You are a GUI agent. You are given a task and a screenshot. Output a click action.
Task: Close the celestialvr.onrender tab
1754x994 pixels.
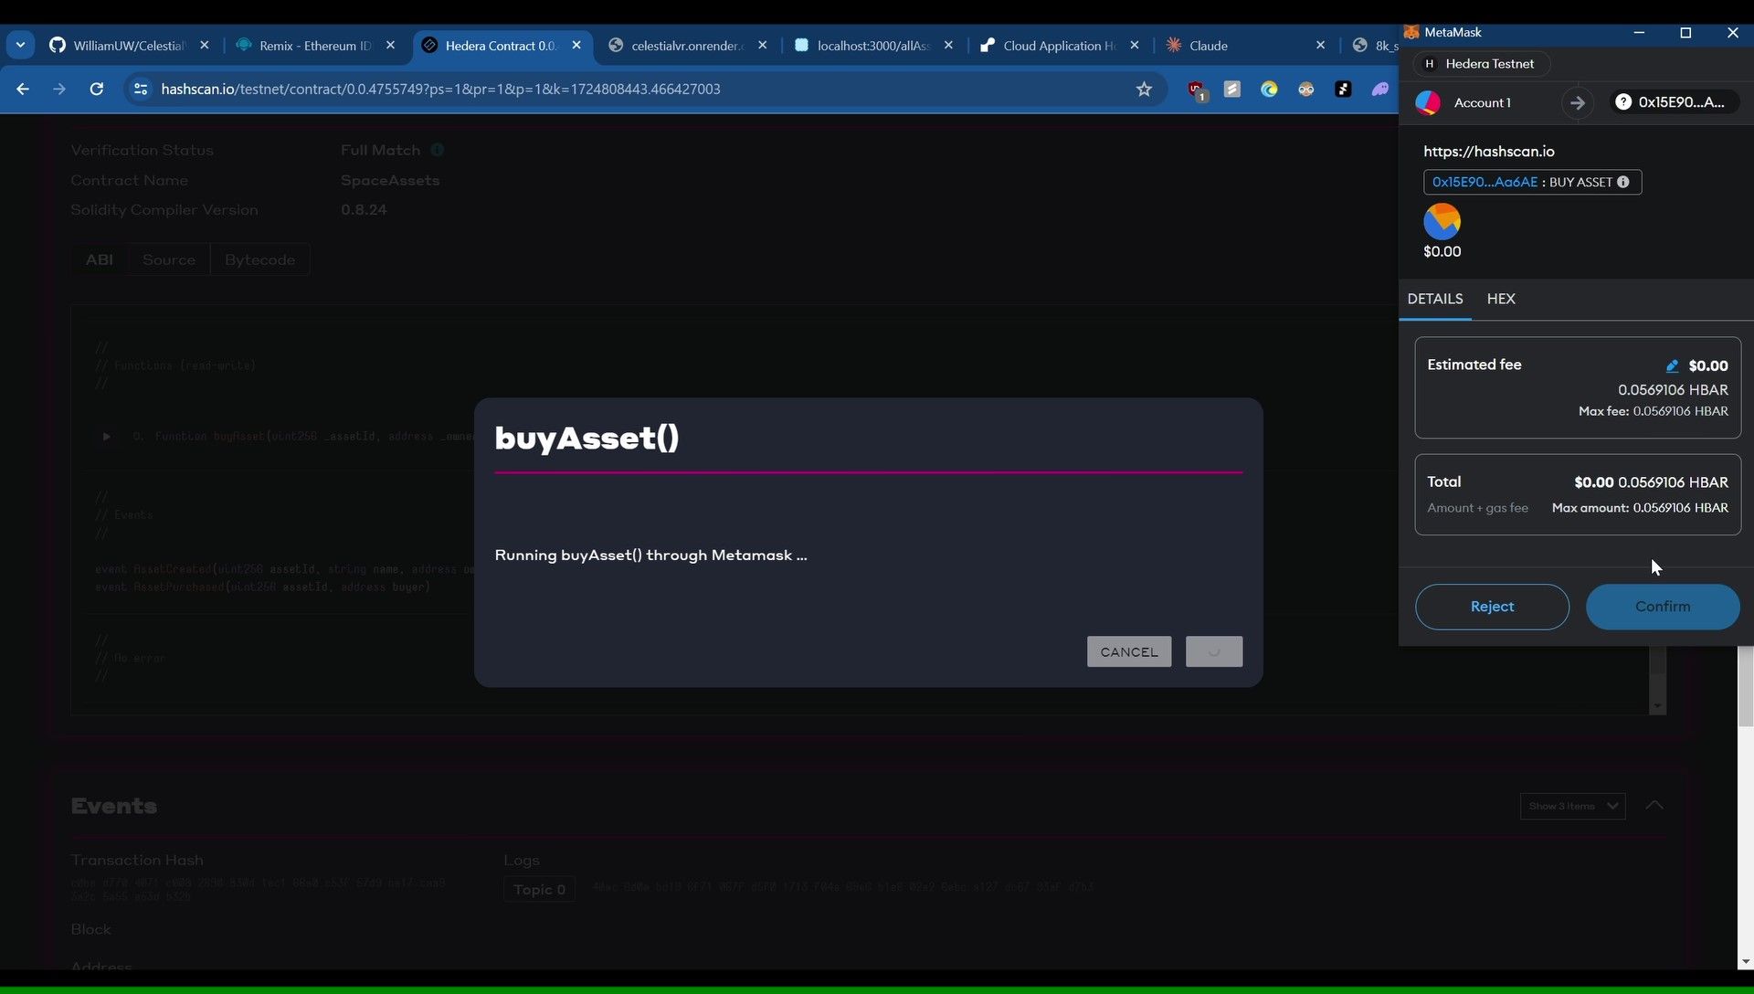[x=763, y=45]
